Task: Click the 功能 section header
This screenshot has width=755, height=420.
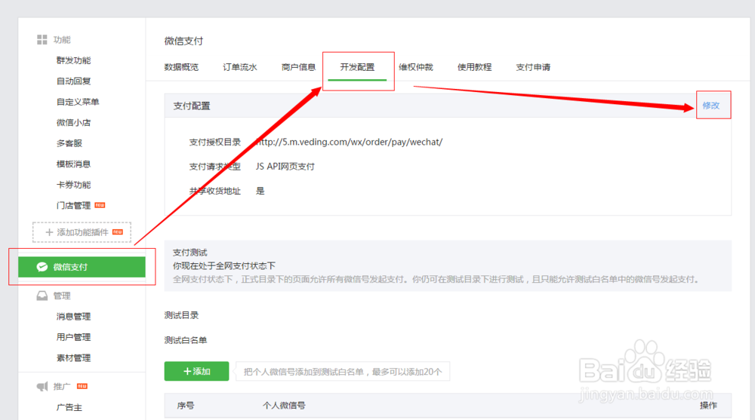Action: point(62,39)
